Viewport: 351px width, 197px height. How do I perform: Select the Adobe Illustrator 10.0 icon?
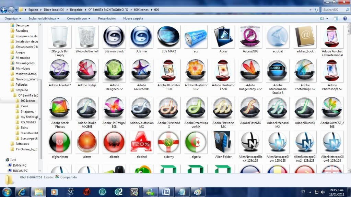tap(168, 75)
